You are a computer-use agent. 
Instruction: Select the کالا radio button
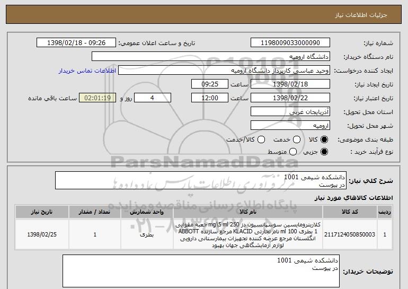point(324,139)
